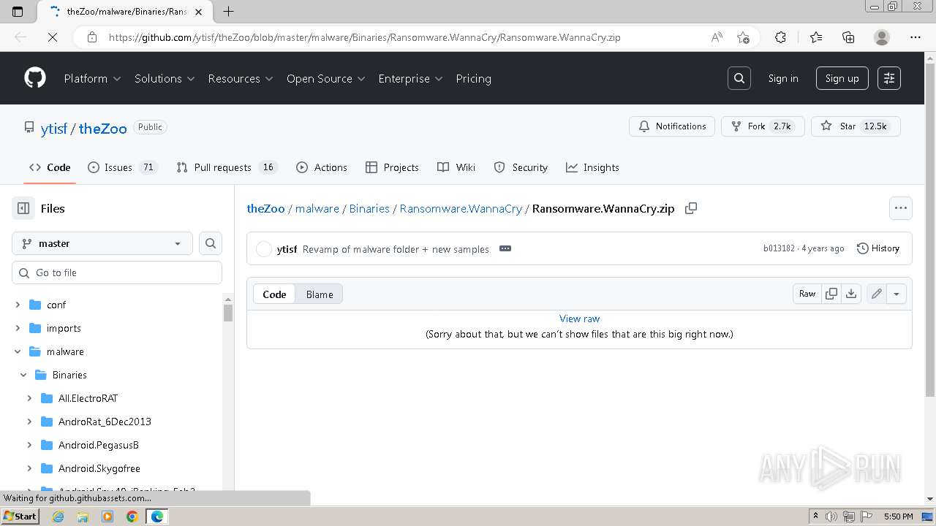Open the Enterprise dropdown menu
This screenshot has width=936, height=526.
(x=410, y=78)
